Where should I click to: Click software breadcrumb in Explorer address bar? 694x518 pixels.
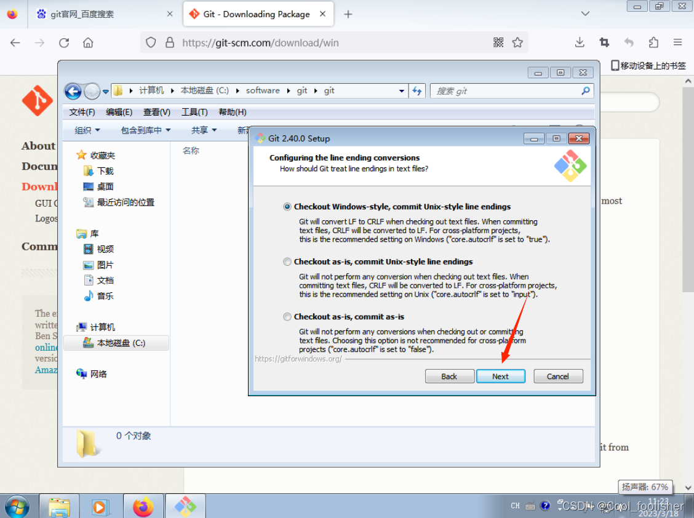[x=263, y=90]
